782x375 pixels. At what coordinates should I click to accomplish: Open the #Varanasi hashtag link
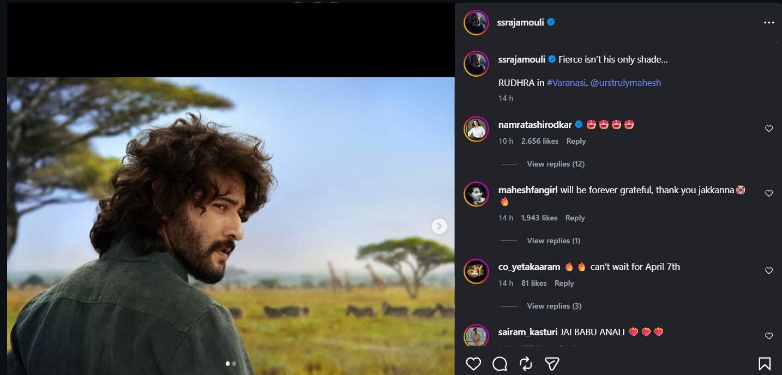(567, 83)
